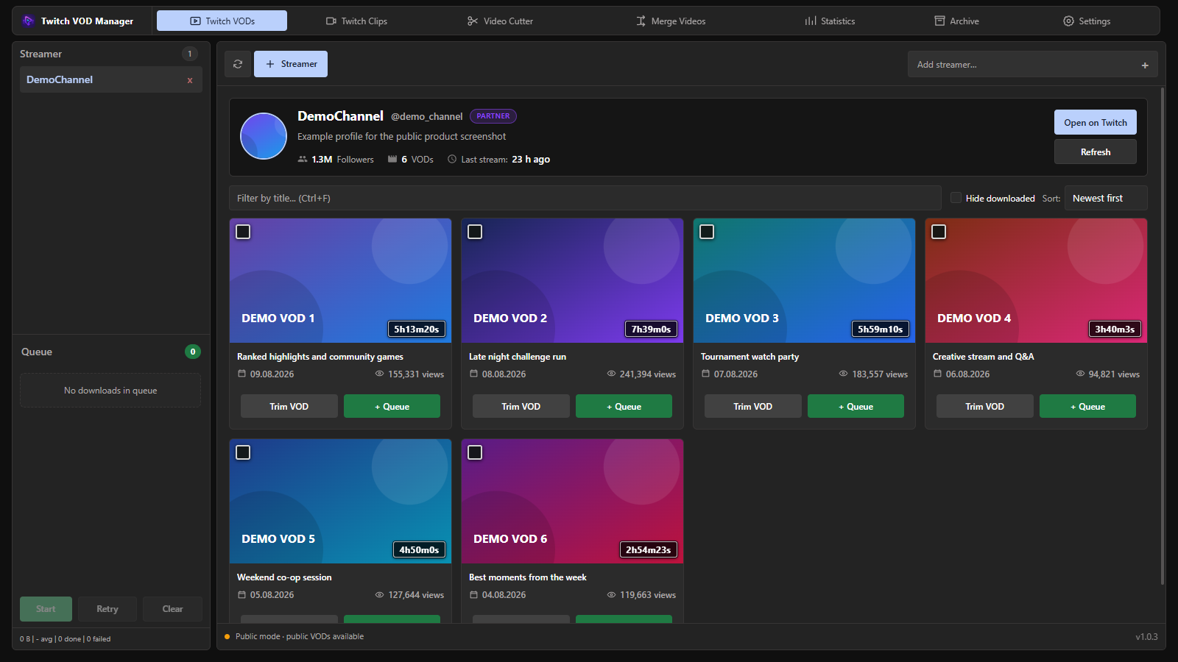Open the Twitch Clips tab
This screenshot has width=1178, height=662.
point(356,21)
